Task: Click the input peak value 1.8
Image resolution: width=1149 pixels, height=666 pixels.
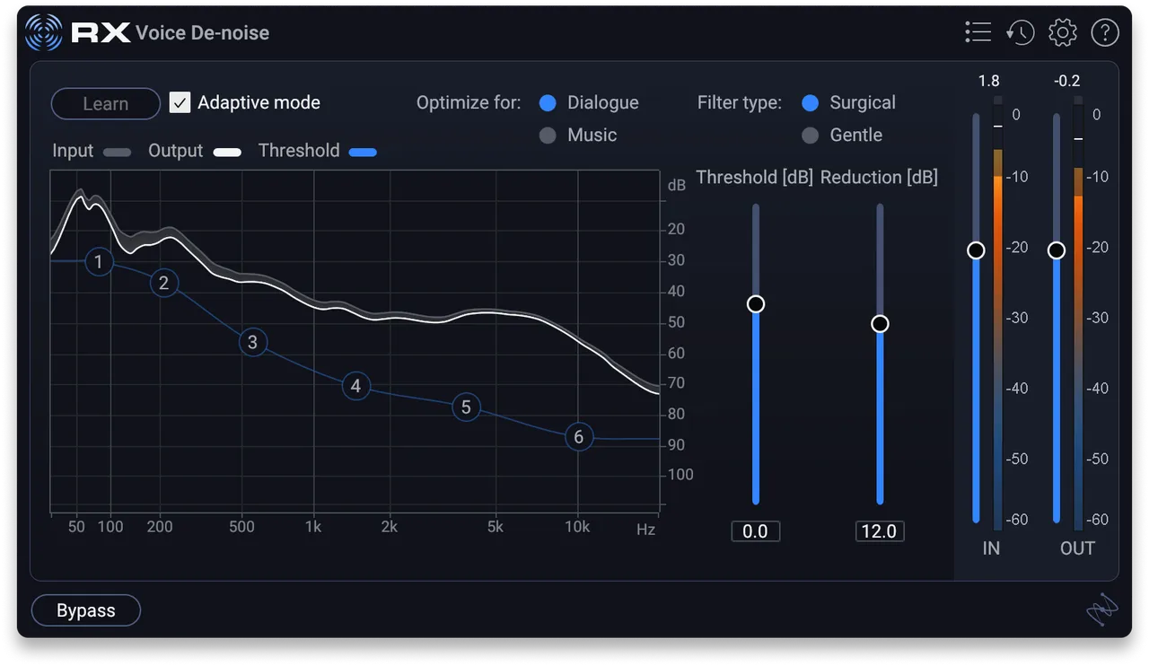Action: pyautogui.click(x=988, y=81)
